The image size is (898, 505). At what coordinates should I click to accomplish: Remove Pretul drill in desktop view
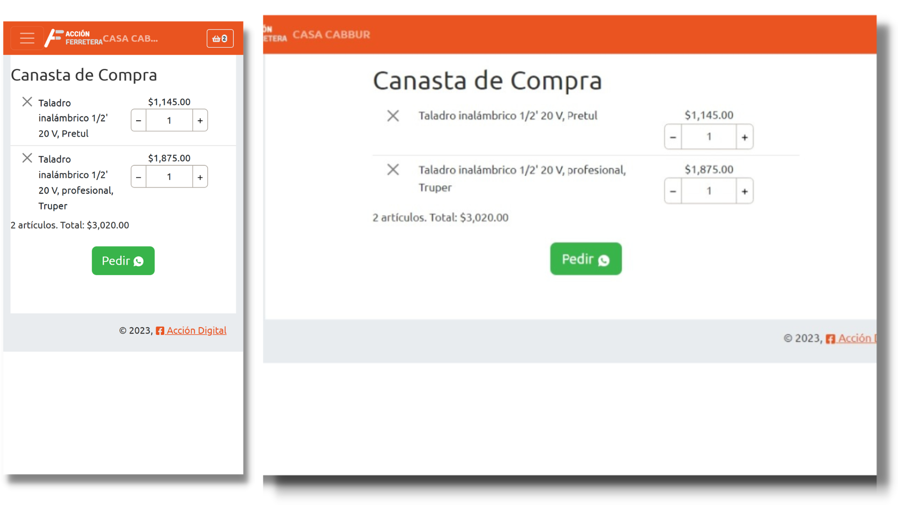[393, 115]
